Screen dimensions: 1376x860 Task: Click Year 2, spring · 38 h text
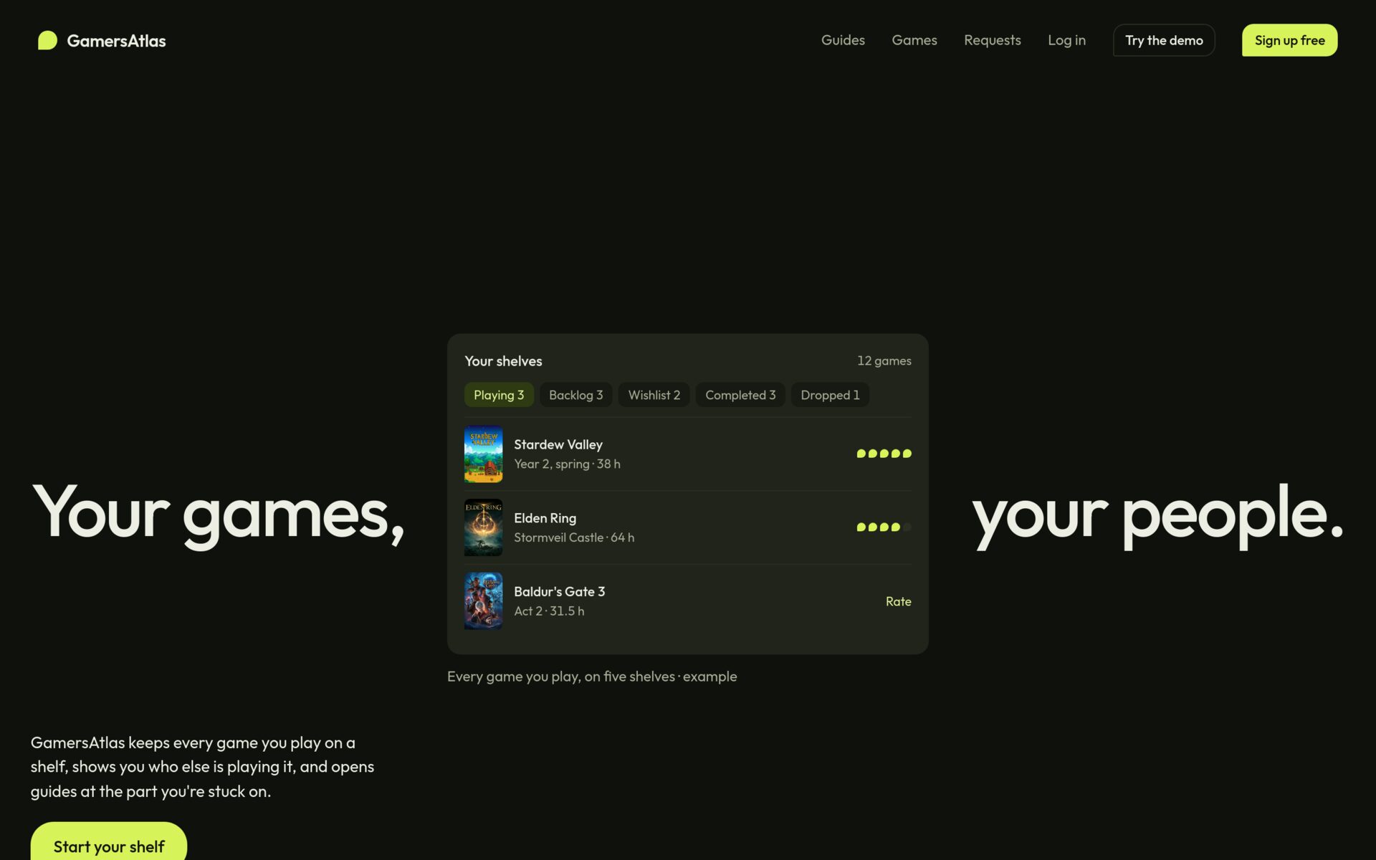pos(567,464)
